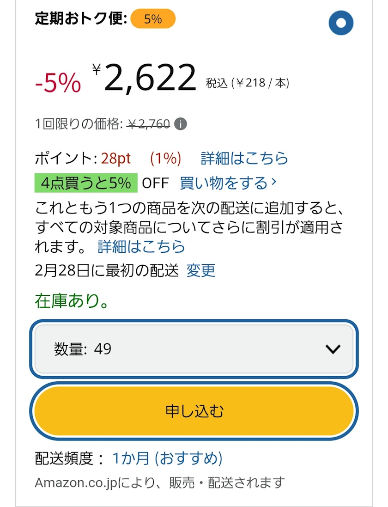The height and width of the screenshot is (507, 388).
Task: Change delivery frequency 1か月 (おすすめ)
Action: click(x=167, y=458)
